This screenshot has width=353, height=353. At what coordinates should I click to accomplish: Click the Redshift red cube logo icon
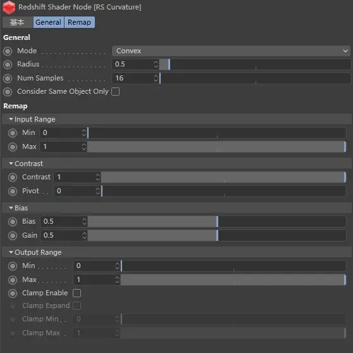pos(9,7)
